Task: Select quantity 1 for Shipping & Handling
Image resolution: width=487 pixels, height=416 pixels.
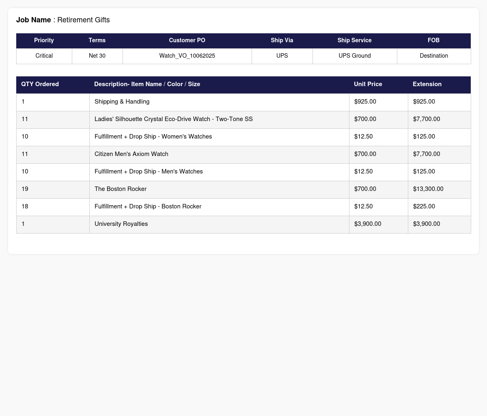Action: point(53,102)
